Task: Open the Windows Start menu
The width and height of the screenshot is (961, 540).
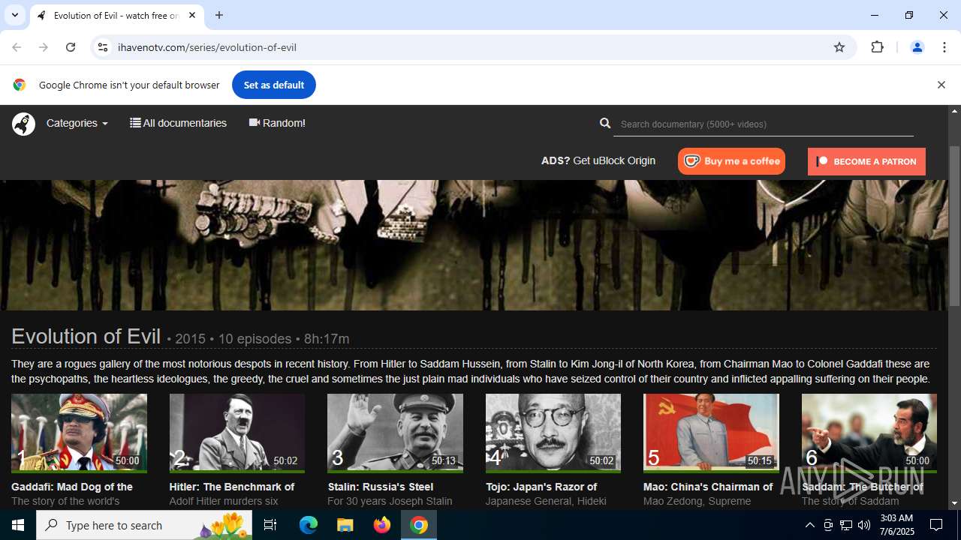Action: coord(18,525)
